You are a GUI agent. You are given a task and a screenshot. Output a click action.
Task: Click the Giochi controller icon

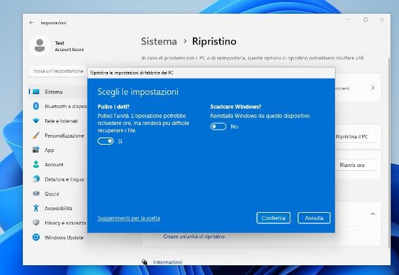click(x=36, y=194)
